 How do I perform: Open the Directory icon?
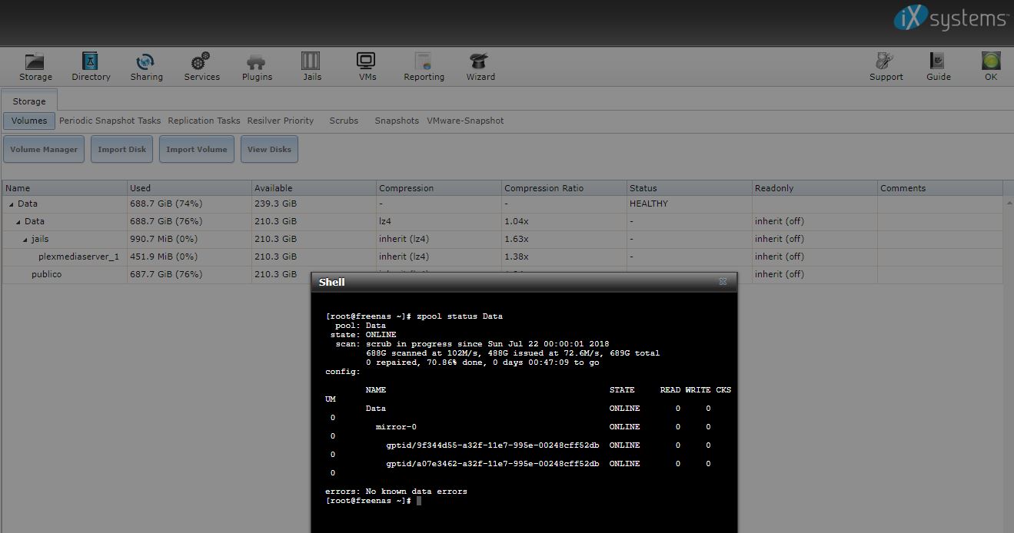(x=91, y=66)
